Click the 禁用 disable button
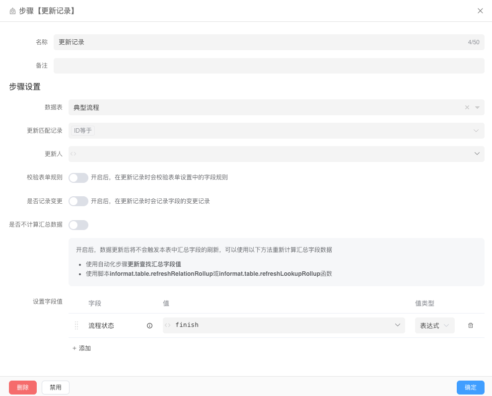 pos(55,388)
